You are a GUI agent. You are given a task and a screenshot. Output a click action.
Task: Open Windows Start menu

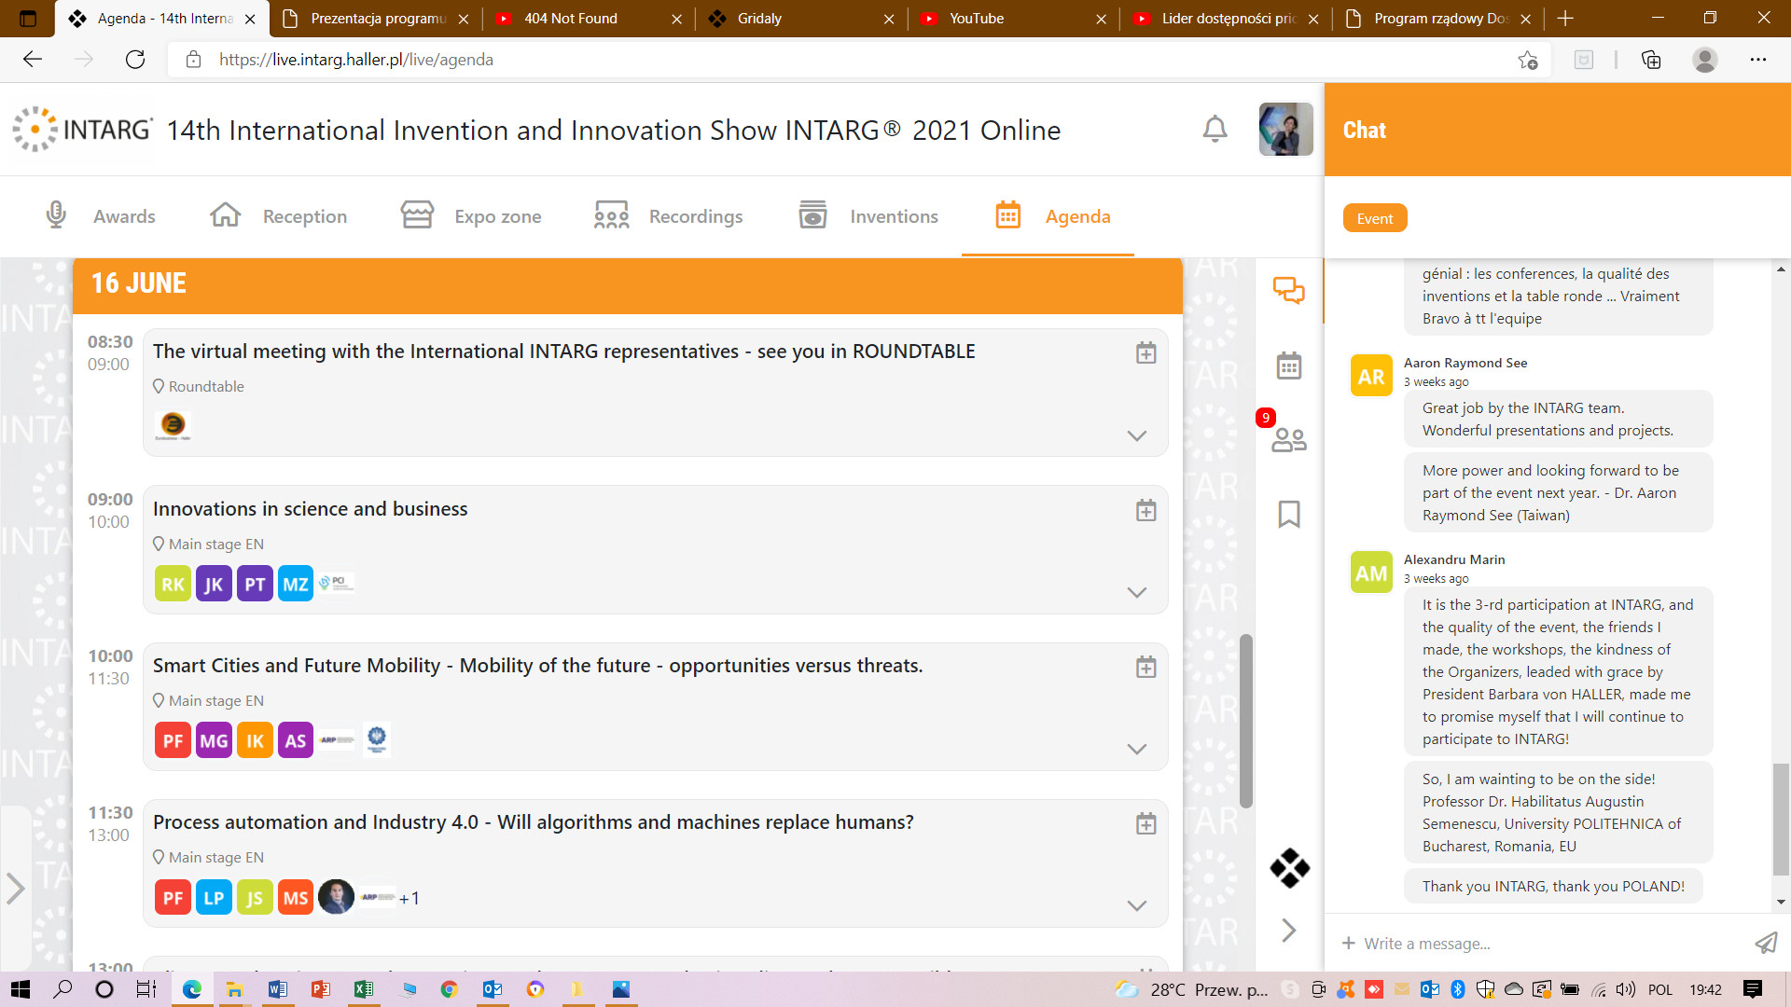[20, 989]
